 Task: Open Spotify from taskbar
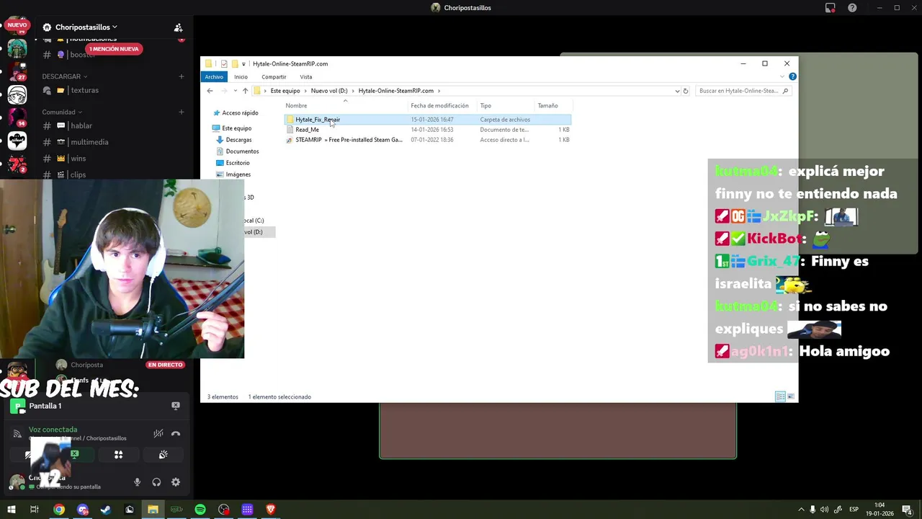coord(200,510)
